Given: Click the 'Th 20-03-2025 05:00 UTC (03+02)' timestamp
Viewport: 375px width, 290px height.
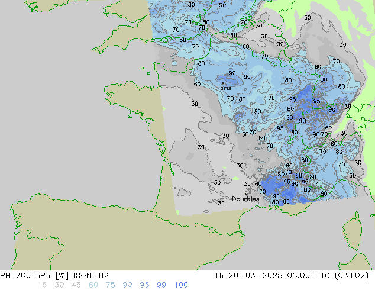Looking at the screenshot, I should [x=292, y=276].
